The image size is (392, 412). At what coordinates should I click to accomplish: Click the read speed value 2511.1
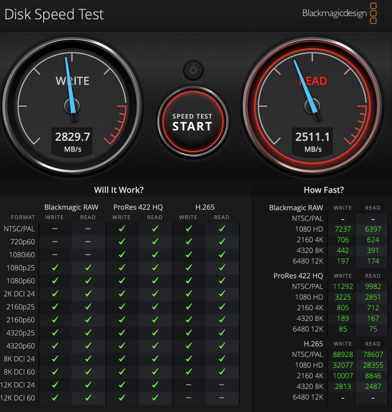tap(313, 137)
